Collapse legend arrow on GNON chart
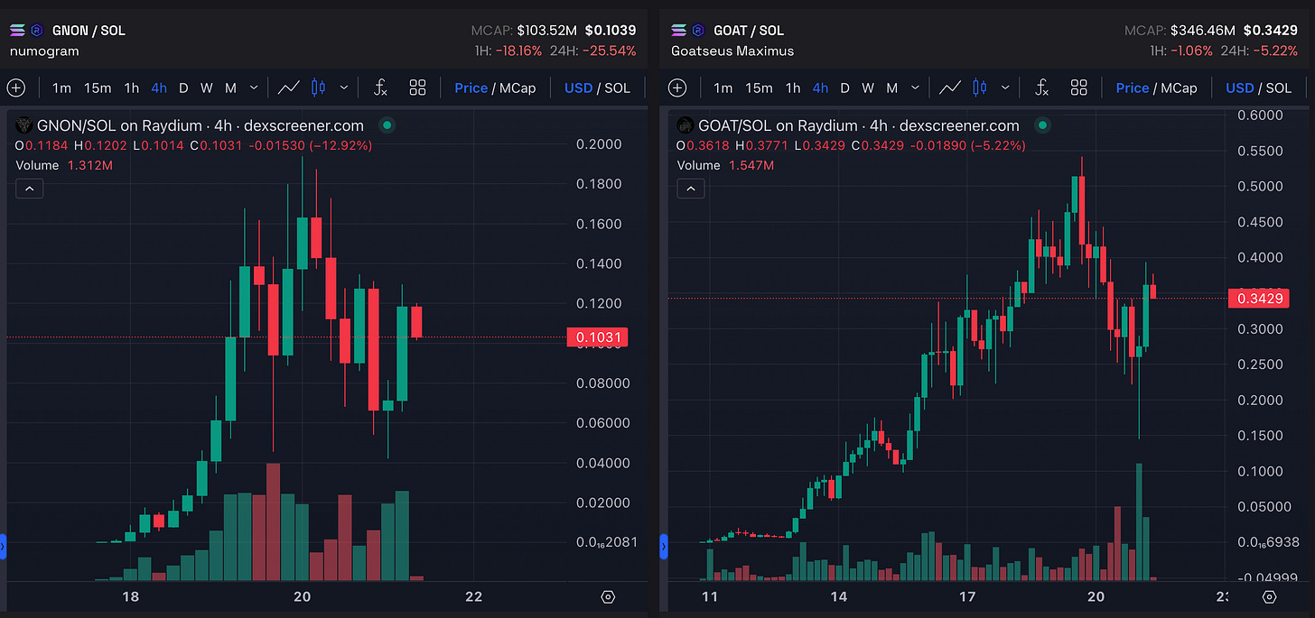This screenshot has height=618, width=1315. (x=29, y=188)
